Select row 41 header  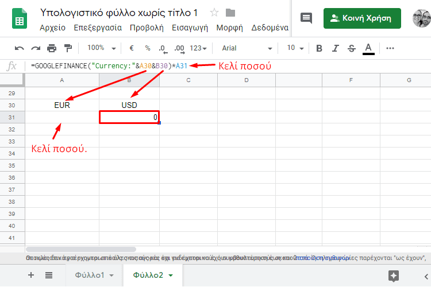12,238
